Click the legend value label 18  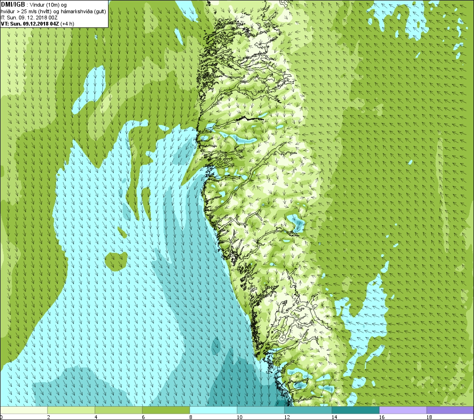(429, 417)
